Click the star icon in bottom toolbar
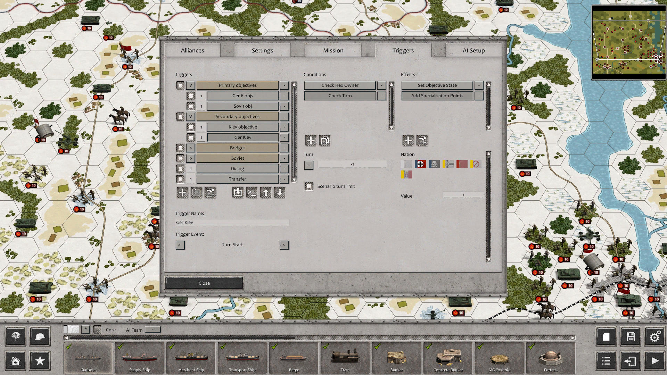The height and width of the screenshot is (375, 667). tap(40, 361)
